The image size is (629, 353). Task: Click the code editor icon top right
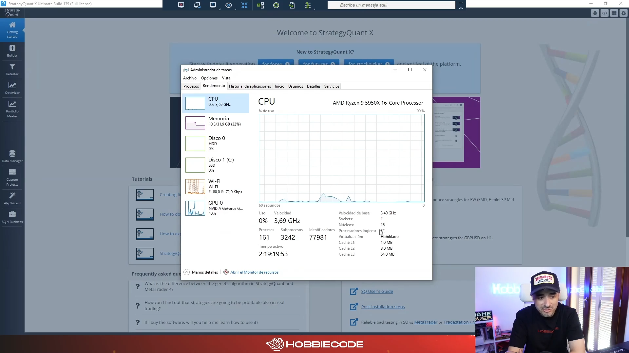tap(604, 13)
